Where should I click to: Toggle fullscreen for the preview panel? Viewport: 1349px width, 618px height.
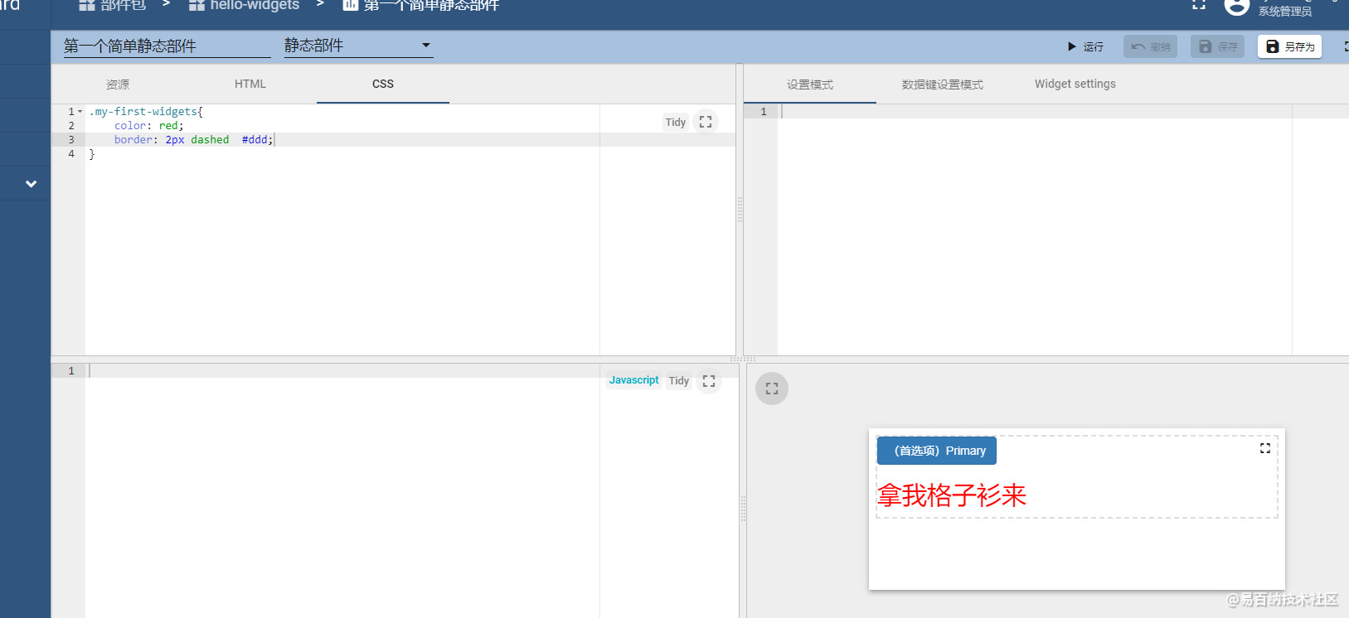772,389
